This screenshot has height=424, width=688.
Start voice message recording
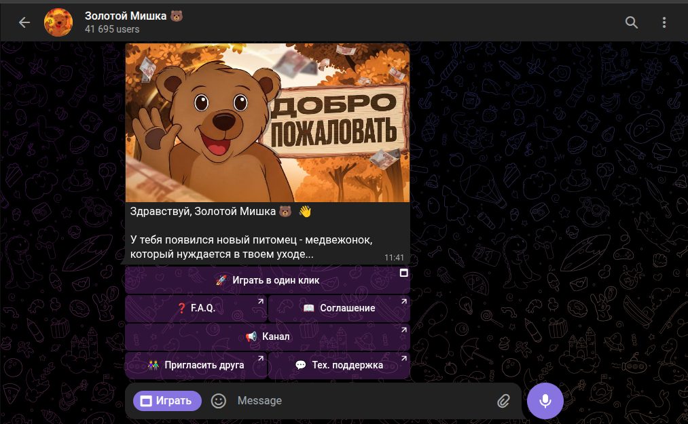coord(545,401)
